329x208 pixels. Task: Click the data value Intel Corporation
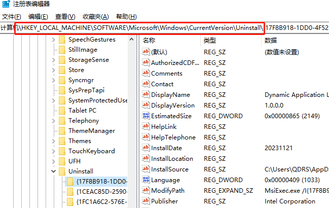coord(290,201)
